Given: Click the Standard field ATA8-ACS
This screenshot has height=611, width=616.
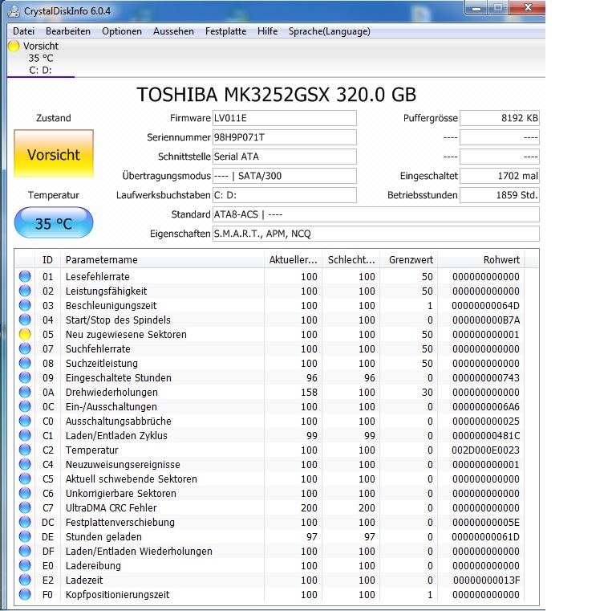Looking at the screenshot, I should (x=376, y=214).
